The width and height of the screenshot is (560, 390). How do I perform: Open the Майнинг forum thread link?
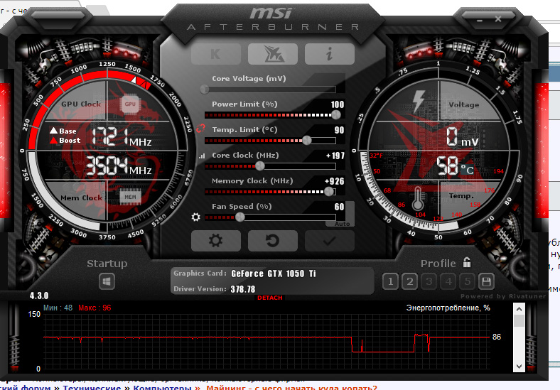point(291,388)
